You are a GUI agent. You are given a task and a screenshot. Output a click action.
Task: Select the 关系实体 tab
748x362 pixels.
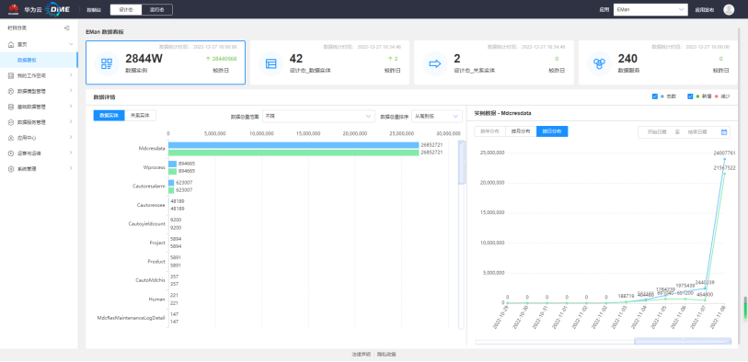click(140, 115)
